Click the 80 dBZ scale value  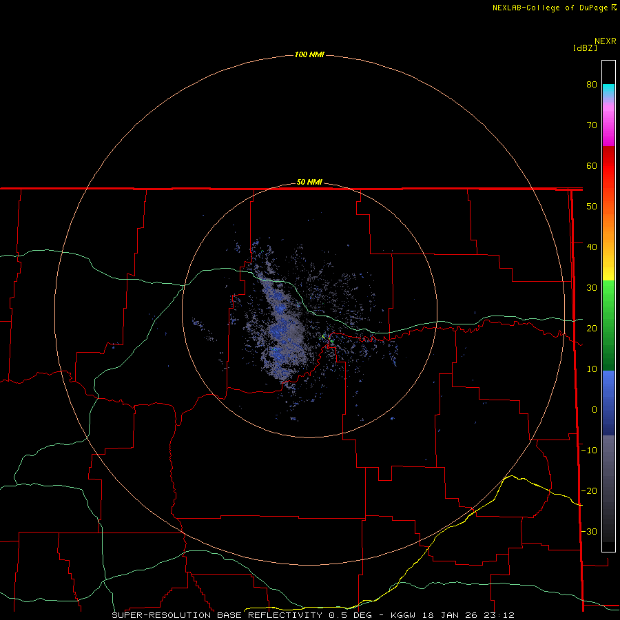592,84
